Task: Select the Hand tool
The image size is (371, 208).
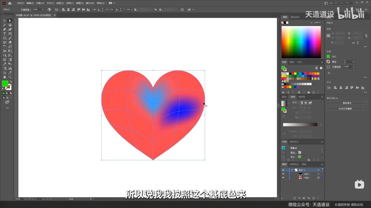Action: (4, 77)
